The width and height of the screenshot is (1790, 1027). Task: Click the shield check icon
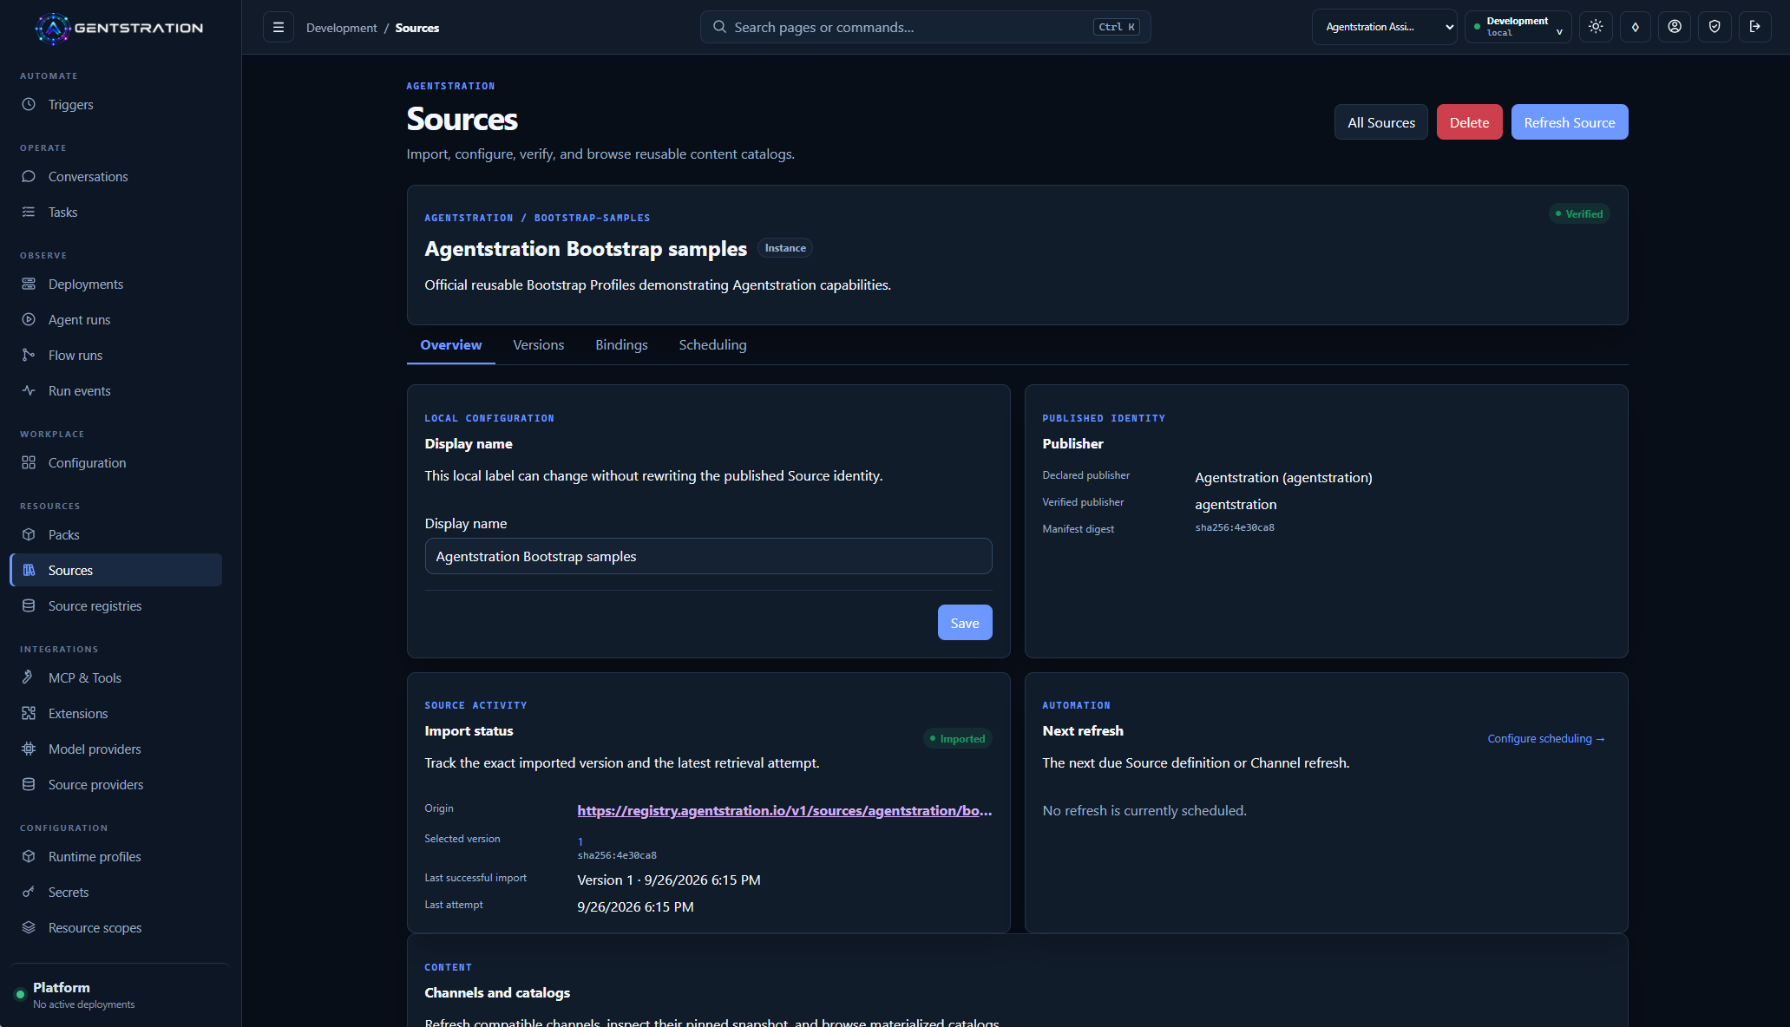(1715, 27)
